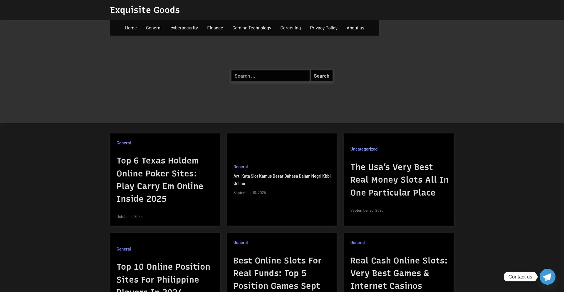This screenshot has height=292, width=564.
Task: Open the Top 6 Texas Holdem article
Action: click(160, 180)
